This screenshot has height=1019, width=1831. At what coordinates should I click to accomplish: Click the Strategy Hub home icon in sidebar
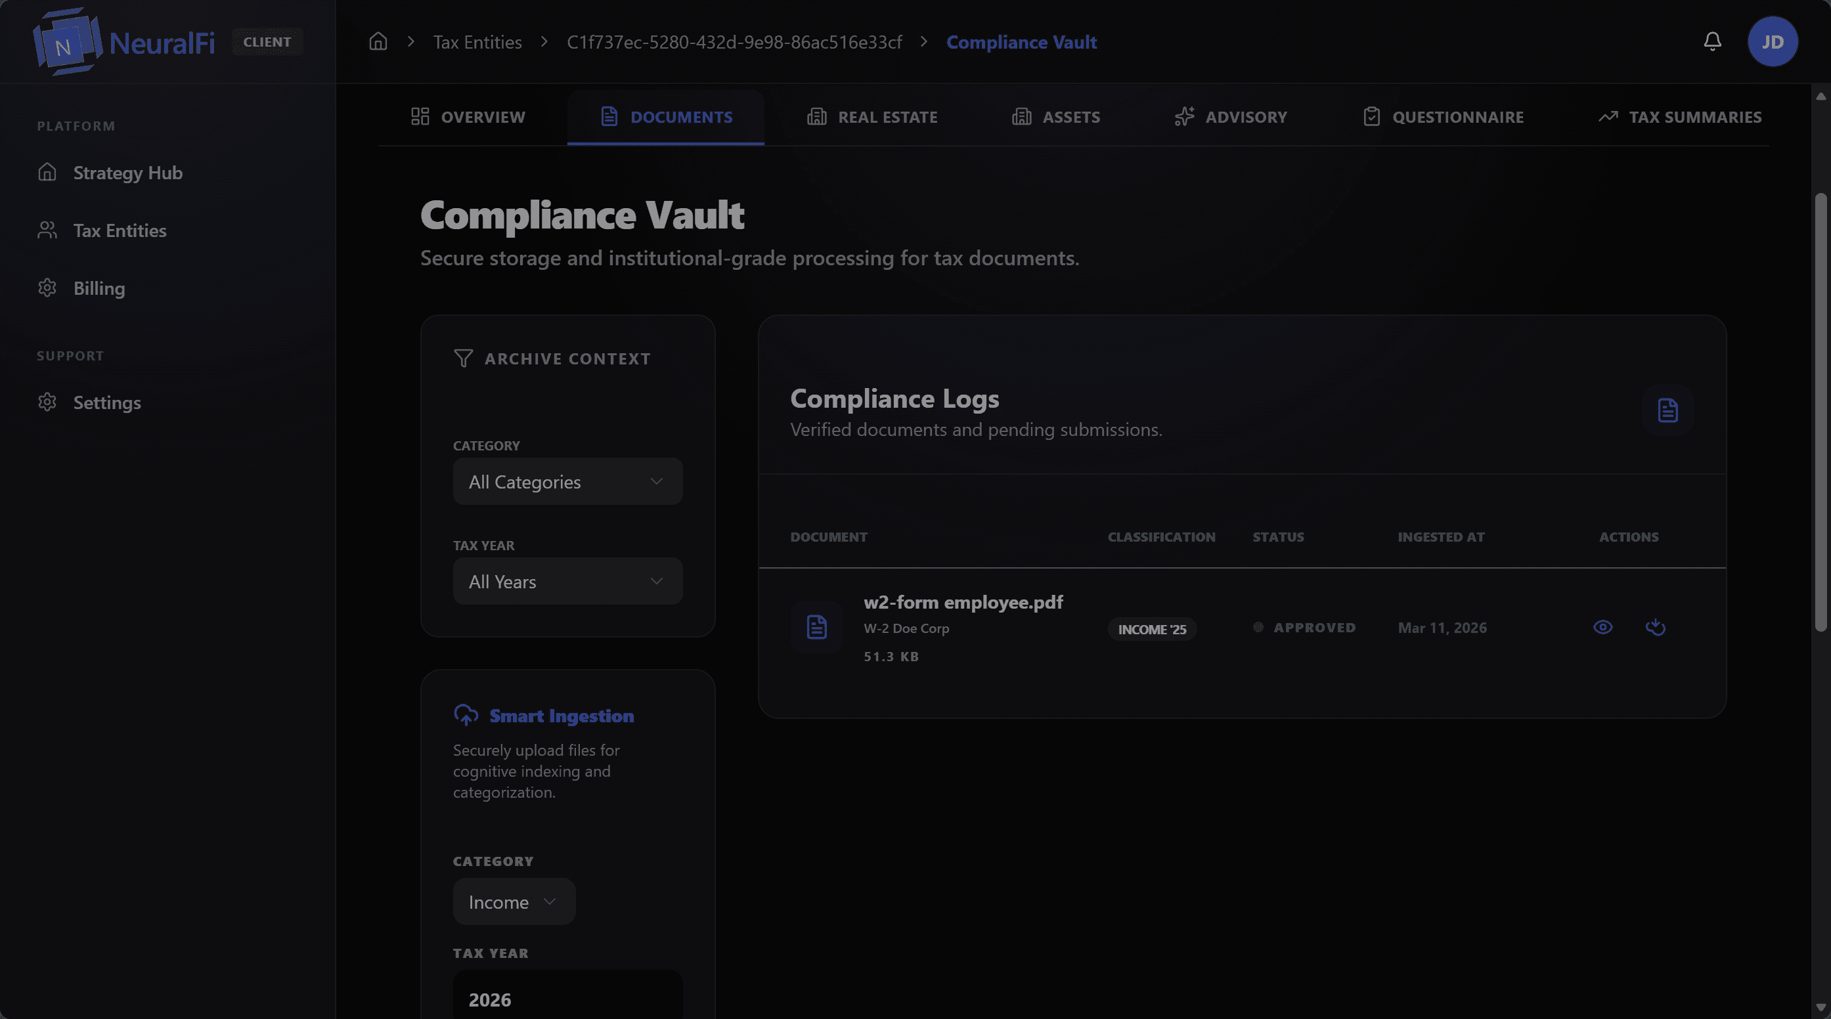47,172
